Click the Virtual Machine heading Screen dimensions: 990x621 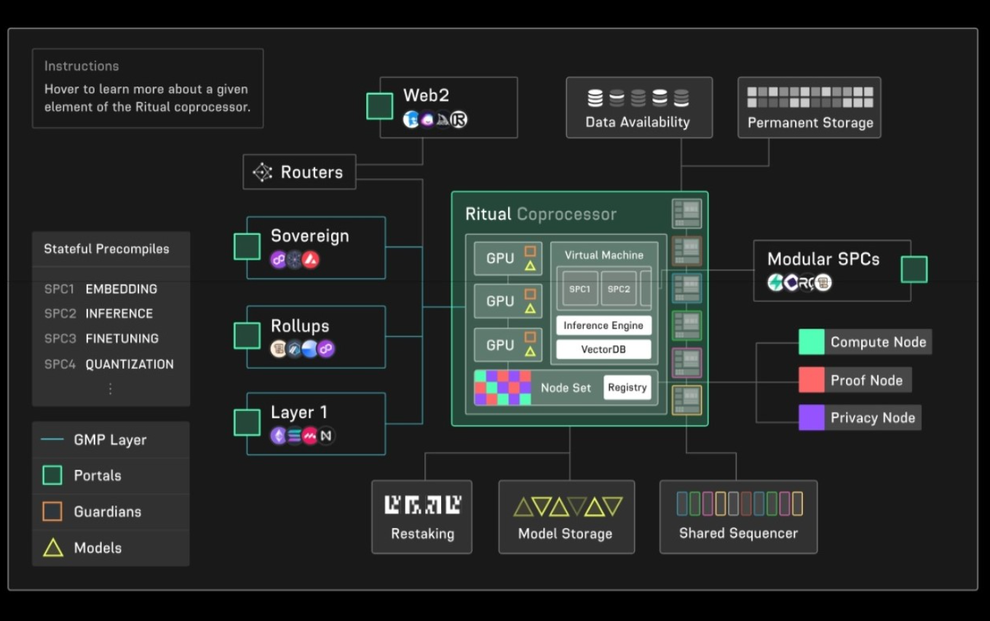pos(604,255)
